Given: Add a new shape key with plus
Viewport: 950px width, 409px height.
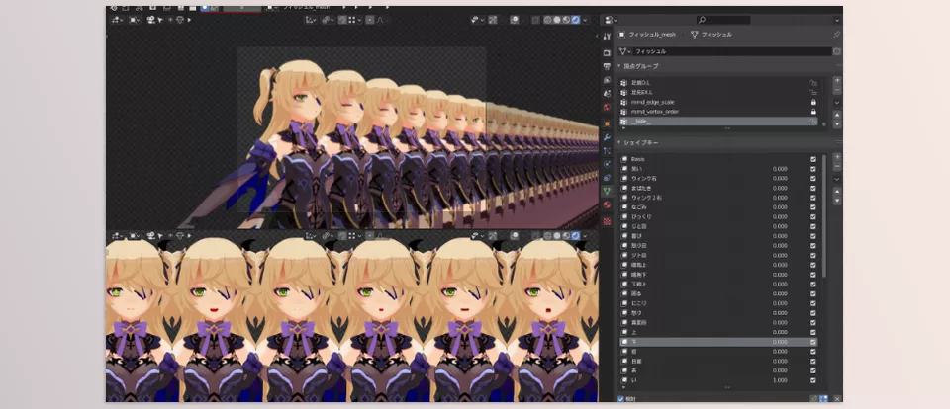Looking at the screenshot, I should click(837, 157).
